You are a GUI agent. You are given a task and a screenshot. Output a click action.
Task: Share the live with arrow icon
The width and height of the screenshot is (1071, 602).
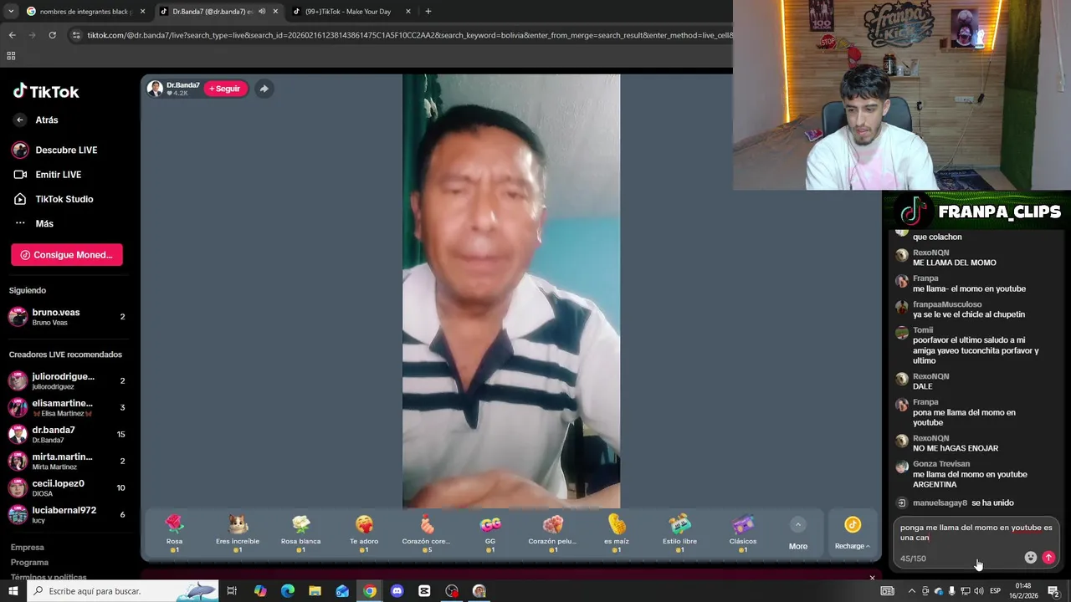point(264,89)
